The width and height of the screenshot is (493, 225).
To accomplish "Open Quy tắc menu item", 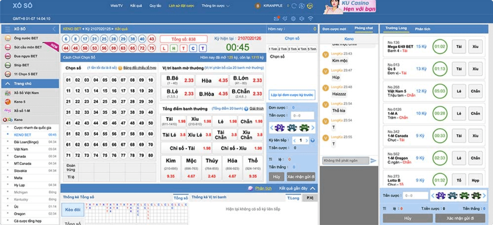I will [x=155, y=6].
